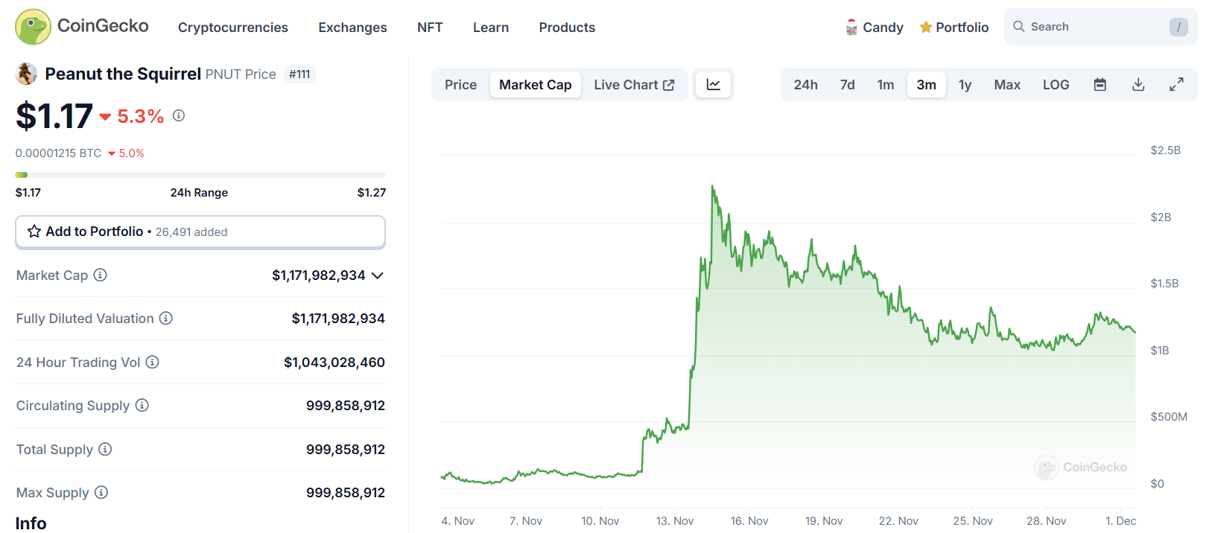Click the 0.00001215 BTC price text
This screenshot has width=1206, height=533.
(x=58, y=153)
